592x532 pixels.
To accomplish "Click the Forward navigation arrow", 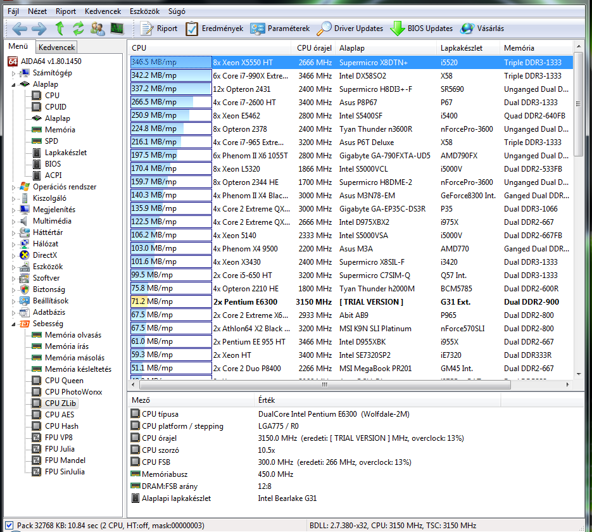I will (x=39, y=28).
